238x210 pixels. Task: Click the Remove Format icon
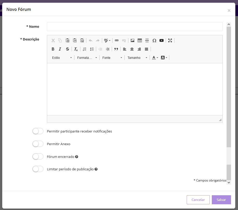76,49
